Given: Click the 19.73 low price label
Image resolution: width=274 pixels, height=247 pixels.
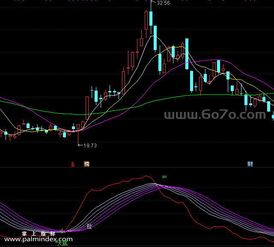Looking at the screenshot, I should coord(90,145).
